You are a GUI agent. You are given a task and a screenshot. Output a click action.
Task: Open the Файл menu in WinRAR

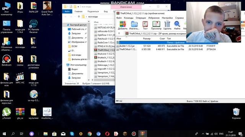[x=119, y=18]
